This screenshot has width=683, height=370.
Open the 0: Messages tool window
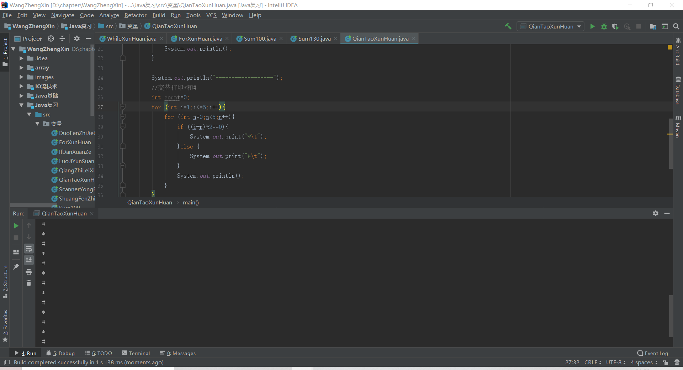tap(178, 353)
